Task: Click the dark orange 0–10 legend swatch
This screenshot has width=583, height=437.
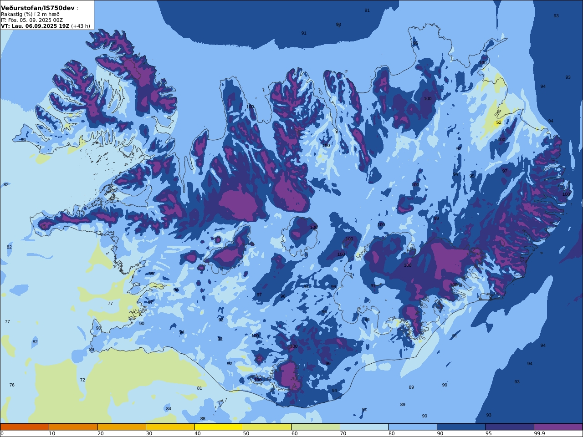Action: click(25, 427)
